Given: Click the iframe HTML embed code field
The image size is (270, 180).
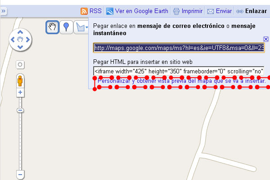Looking at the screenshot, I should (179, 71).
